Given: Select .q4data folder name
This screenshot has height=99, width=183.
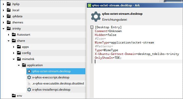Looking at the screenshot, I should pyautogui.click(x=17, y=16).
